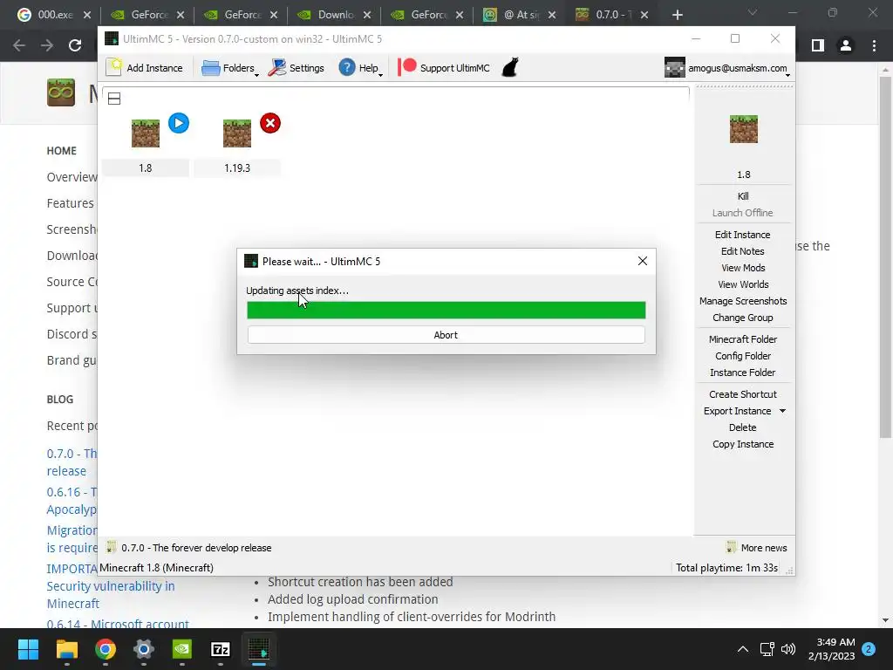Switch to the @ At si... Chrome tab
Viewport: 893px width, 670px height.
[520, 15]
